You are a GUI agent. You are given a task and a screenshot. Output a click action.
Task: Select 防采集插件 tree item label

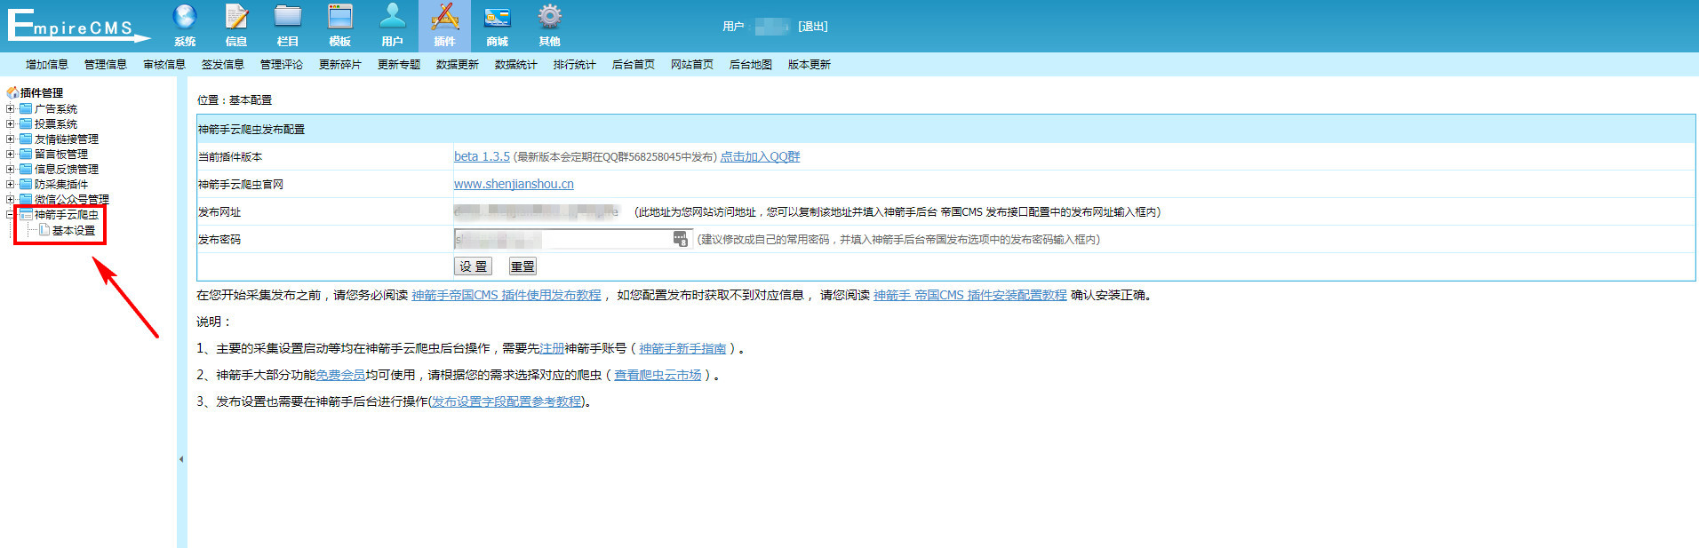[x=61, y=184]
